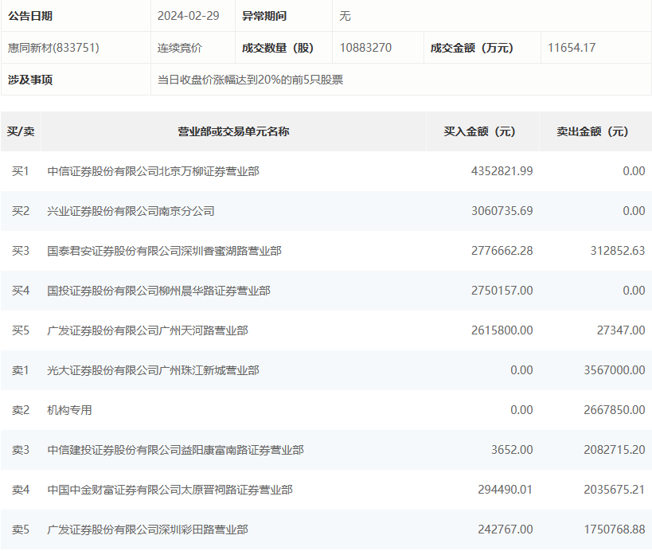Click 广发证券股份有限公司深圳彩田路营业部
Viewport: 652px width, 551px height.
[x=147, y=530]
